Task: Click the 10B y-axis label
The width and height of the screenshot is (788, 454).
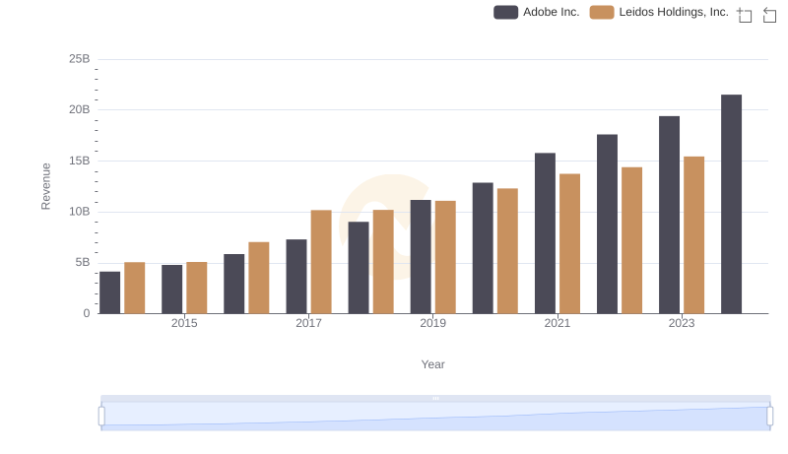Action: [x=80, y=212]
